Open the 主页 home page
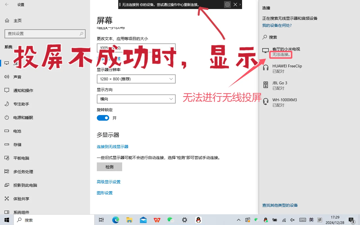The height and width of the screenshot is (225, 360). point(17,21)
